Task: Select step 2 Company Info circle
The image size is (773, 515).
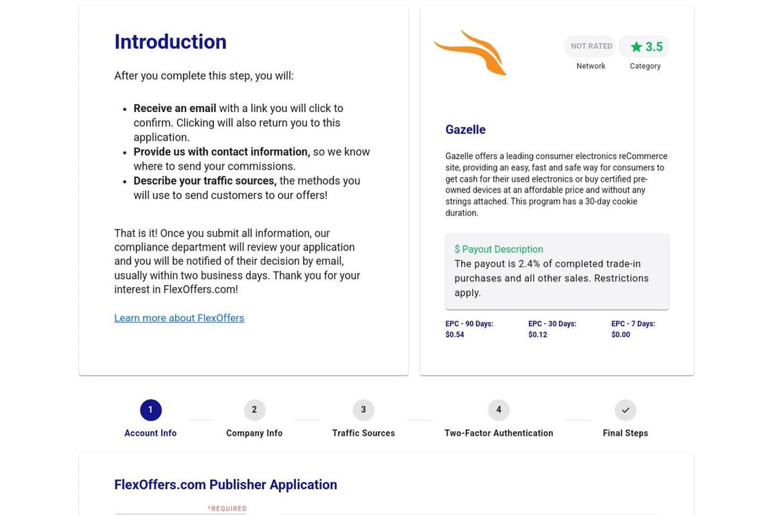Action: pos(254,410)
